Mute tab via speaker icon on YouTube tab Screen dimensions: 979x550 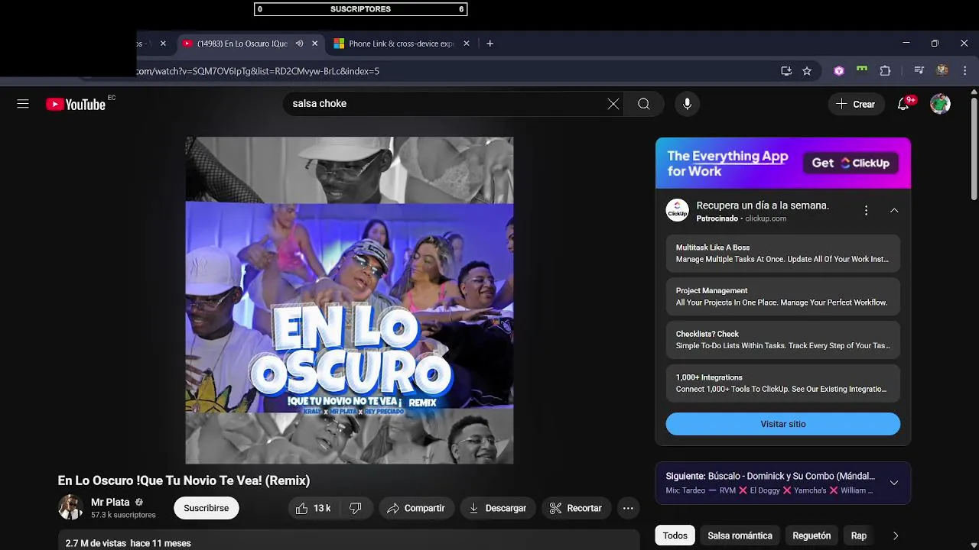coord(300,44)
